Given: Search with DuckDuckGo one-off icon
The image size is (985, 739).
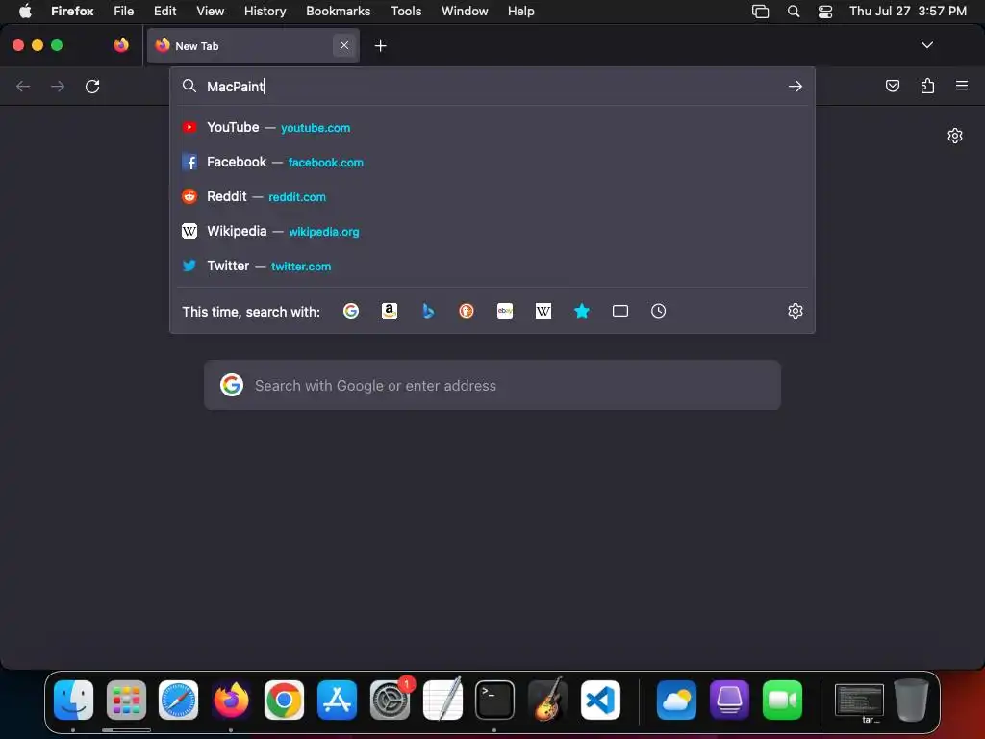Looking at the screenshot, I should pos(467,311).
